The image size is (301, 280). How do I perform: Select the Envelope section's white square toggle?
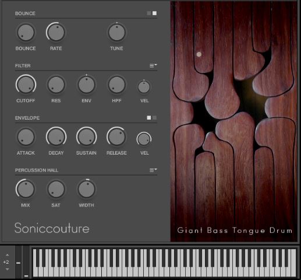tap(149, 118)
